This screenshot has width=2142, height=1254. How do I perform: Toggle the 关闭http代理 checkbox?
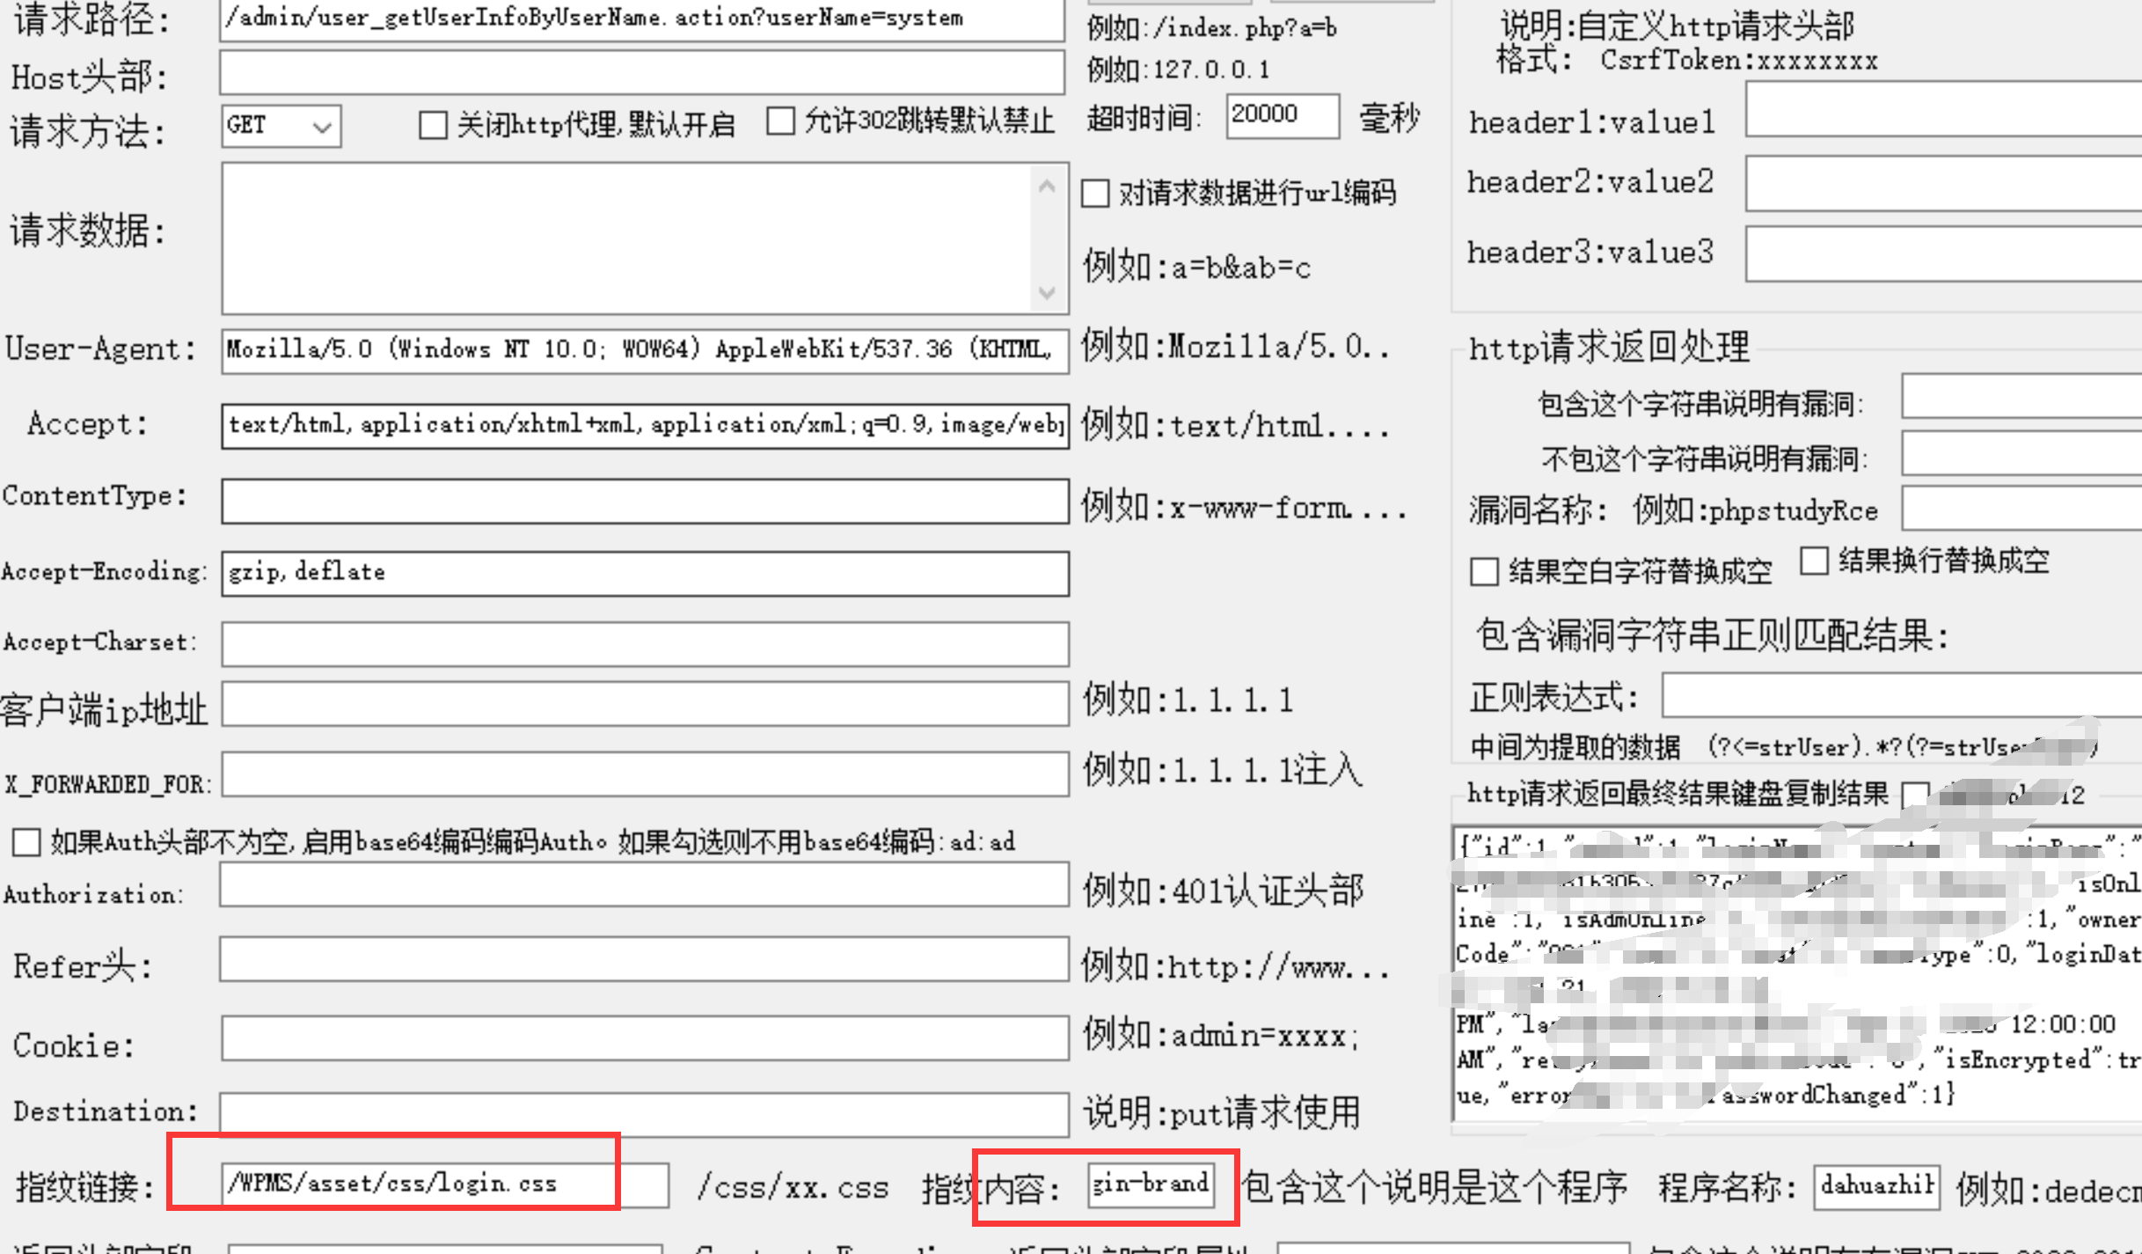point(433,125)
